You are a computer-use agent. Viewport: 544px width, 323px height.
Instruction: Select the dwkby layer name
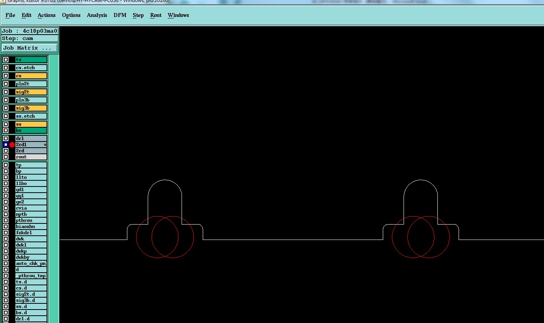tap(31, 257)
